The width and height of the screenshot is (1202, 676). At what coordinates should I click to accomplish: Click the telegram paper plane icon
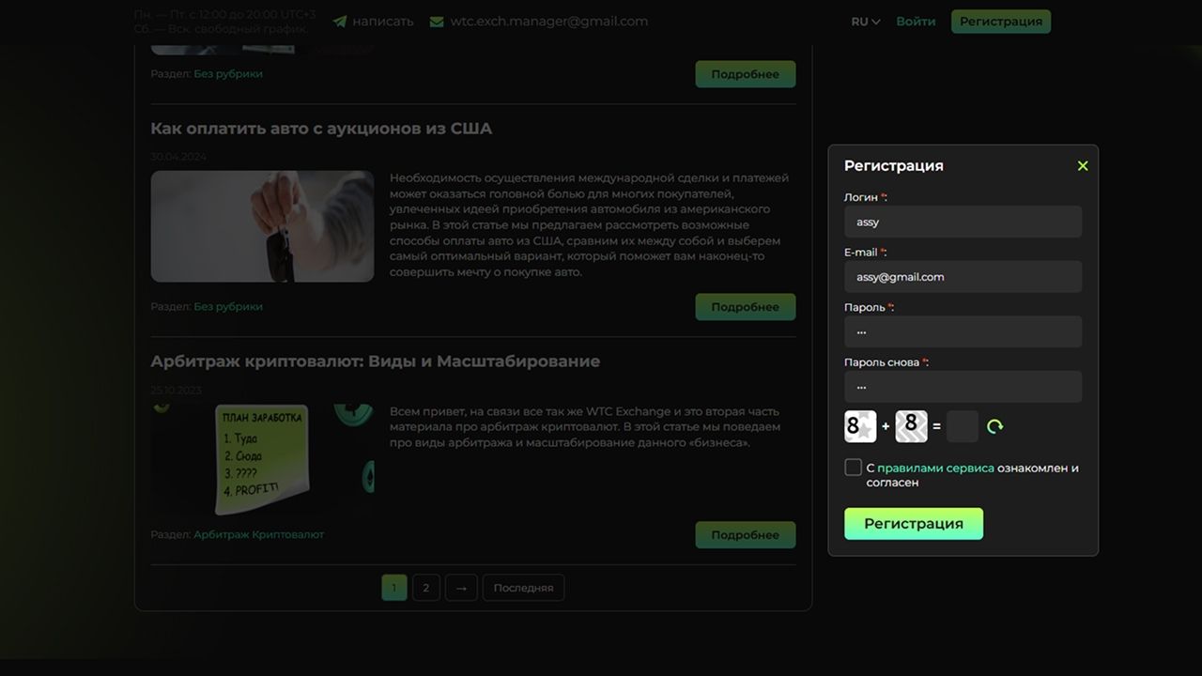340,22
